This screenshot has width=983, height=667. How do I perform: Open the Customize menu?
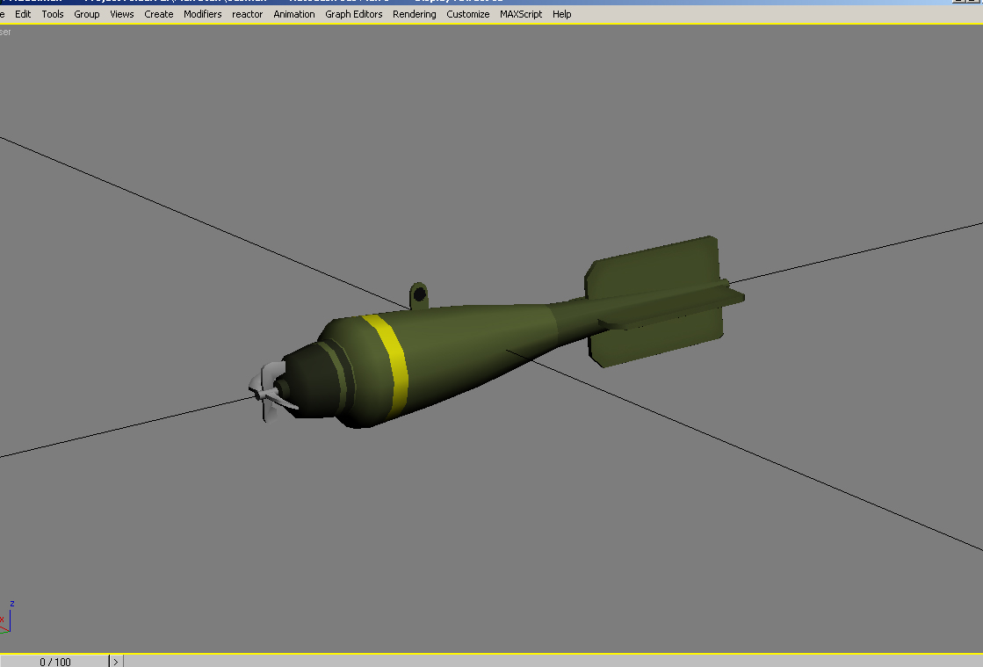pyautogui.click(x=467, y=14)
